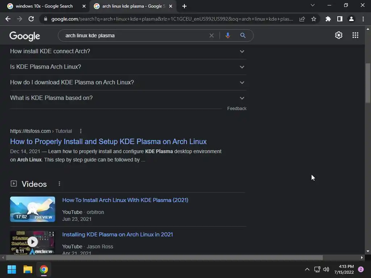Launch File Explorer from the taskbar
This screenshot has height=278, width=371.
28,269
